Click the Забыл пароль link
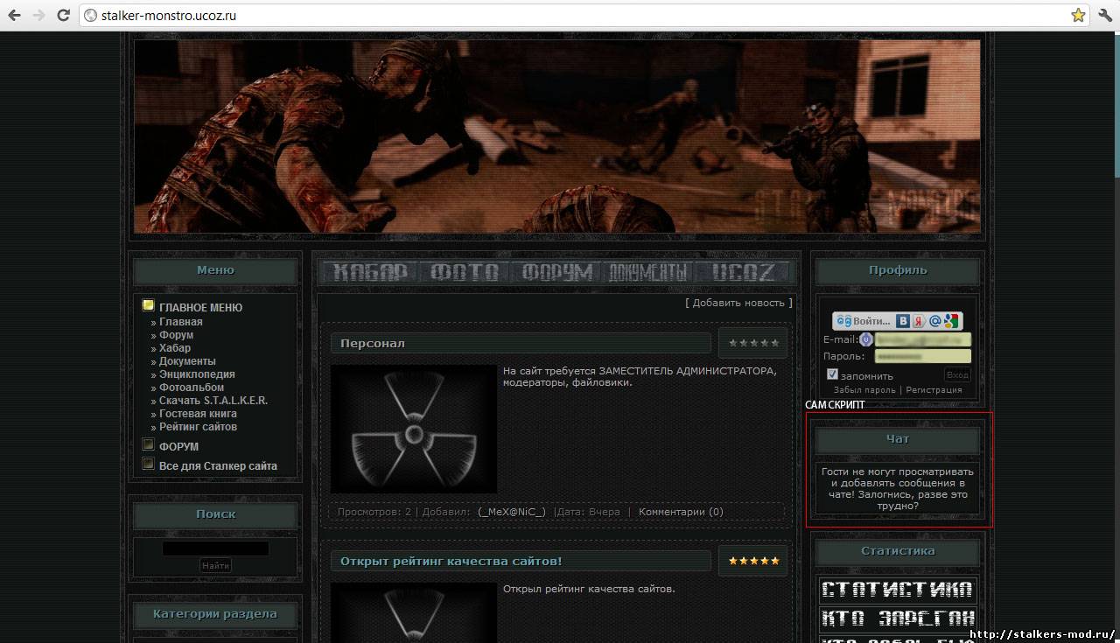Screen dimensions: 1120x643 (x=864, y=390)
